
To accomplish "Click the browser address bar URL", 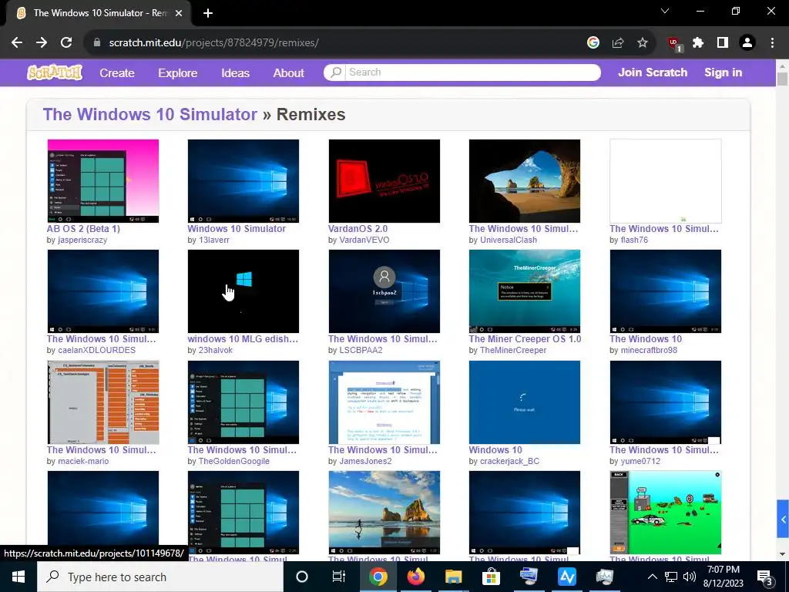I will [214, 43].
